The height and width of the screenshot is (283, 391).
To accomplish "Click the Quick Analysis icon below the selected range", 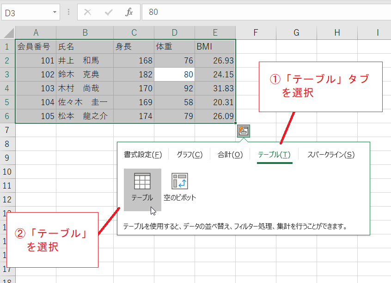I will click(x=243, y=131).
